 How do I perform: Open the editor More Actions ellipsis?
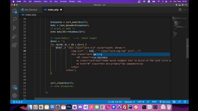(x=185, y=10)
